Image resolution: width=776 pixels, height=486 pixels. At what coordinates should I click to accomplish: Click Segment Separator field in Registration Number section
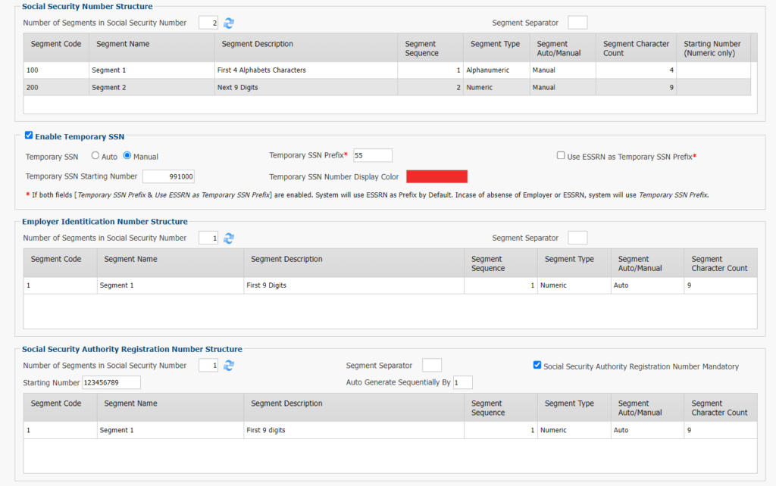pyautogui.click(x=432, y=365)
